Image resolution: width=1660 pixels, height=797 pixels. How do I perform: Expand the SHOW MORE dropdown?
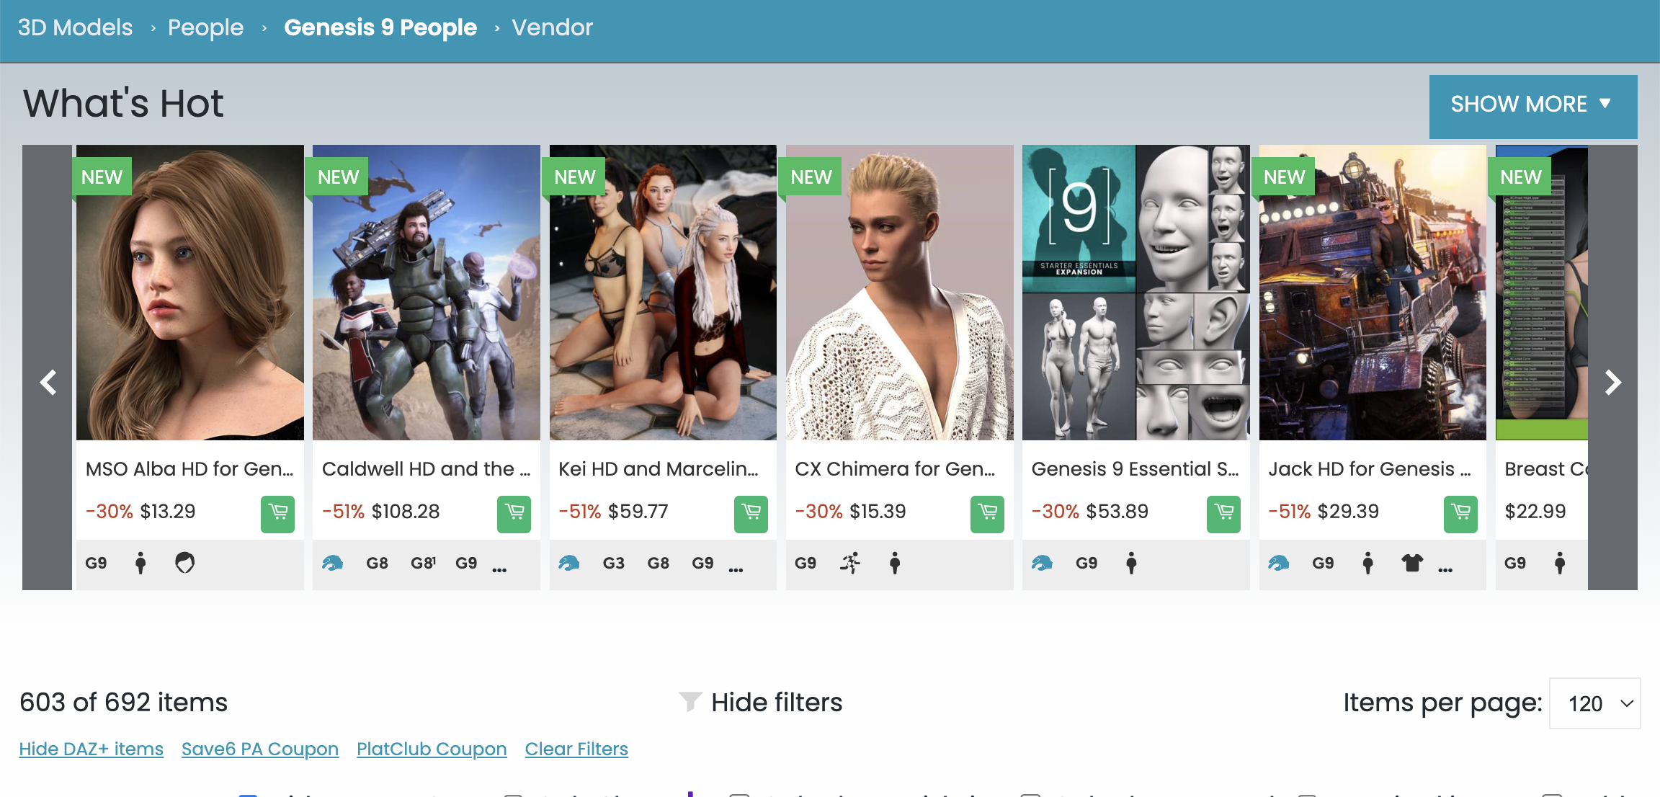coord(1532,105)
